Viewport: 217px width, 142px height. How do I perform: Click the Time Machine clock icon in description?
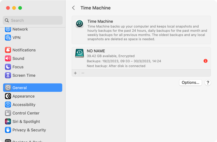79,24
